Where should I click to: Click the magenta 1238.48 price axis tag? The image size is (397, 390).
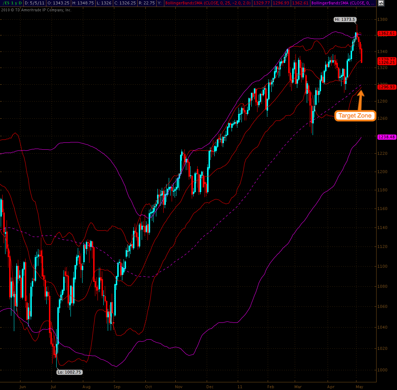tap(387, 137)
